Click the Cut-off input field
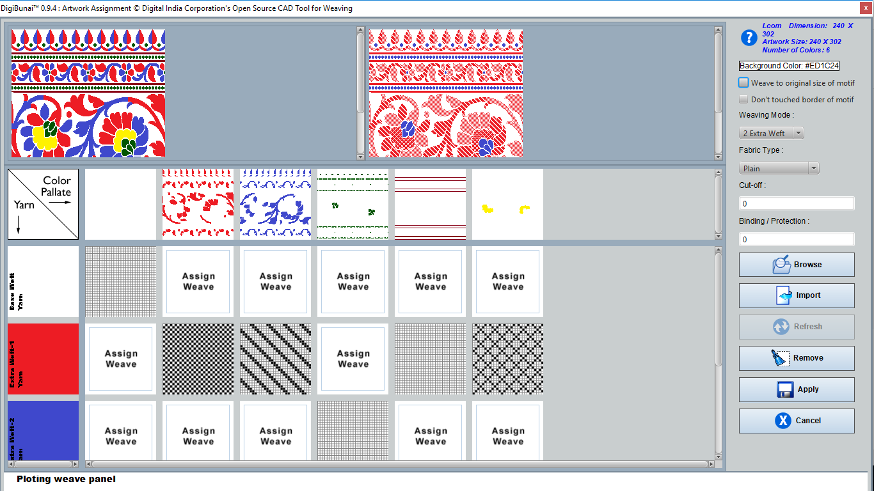 796,204
